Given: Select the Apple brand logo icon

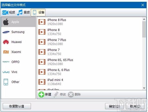Looking at the screenshot, I should [6, 22].
